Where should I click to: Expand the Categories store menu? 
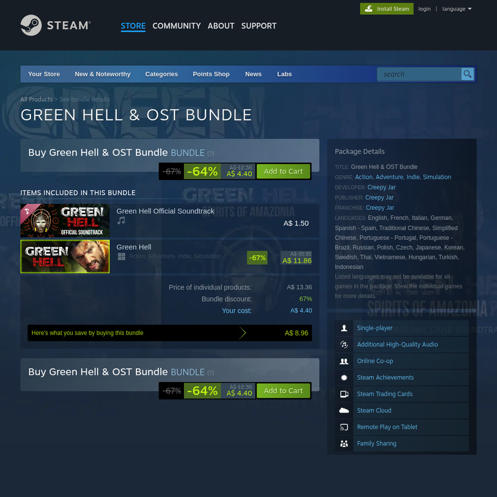(161, 74)
